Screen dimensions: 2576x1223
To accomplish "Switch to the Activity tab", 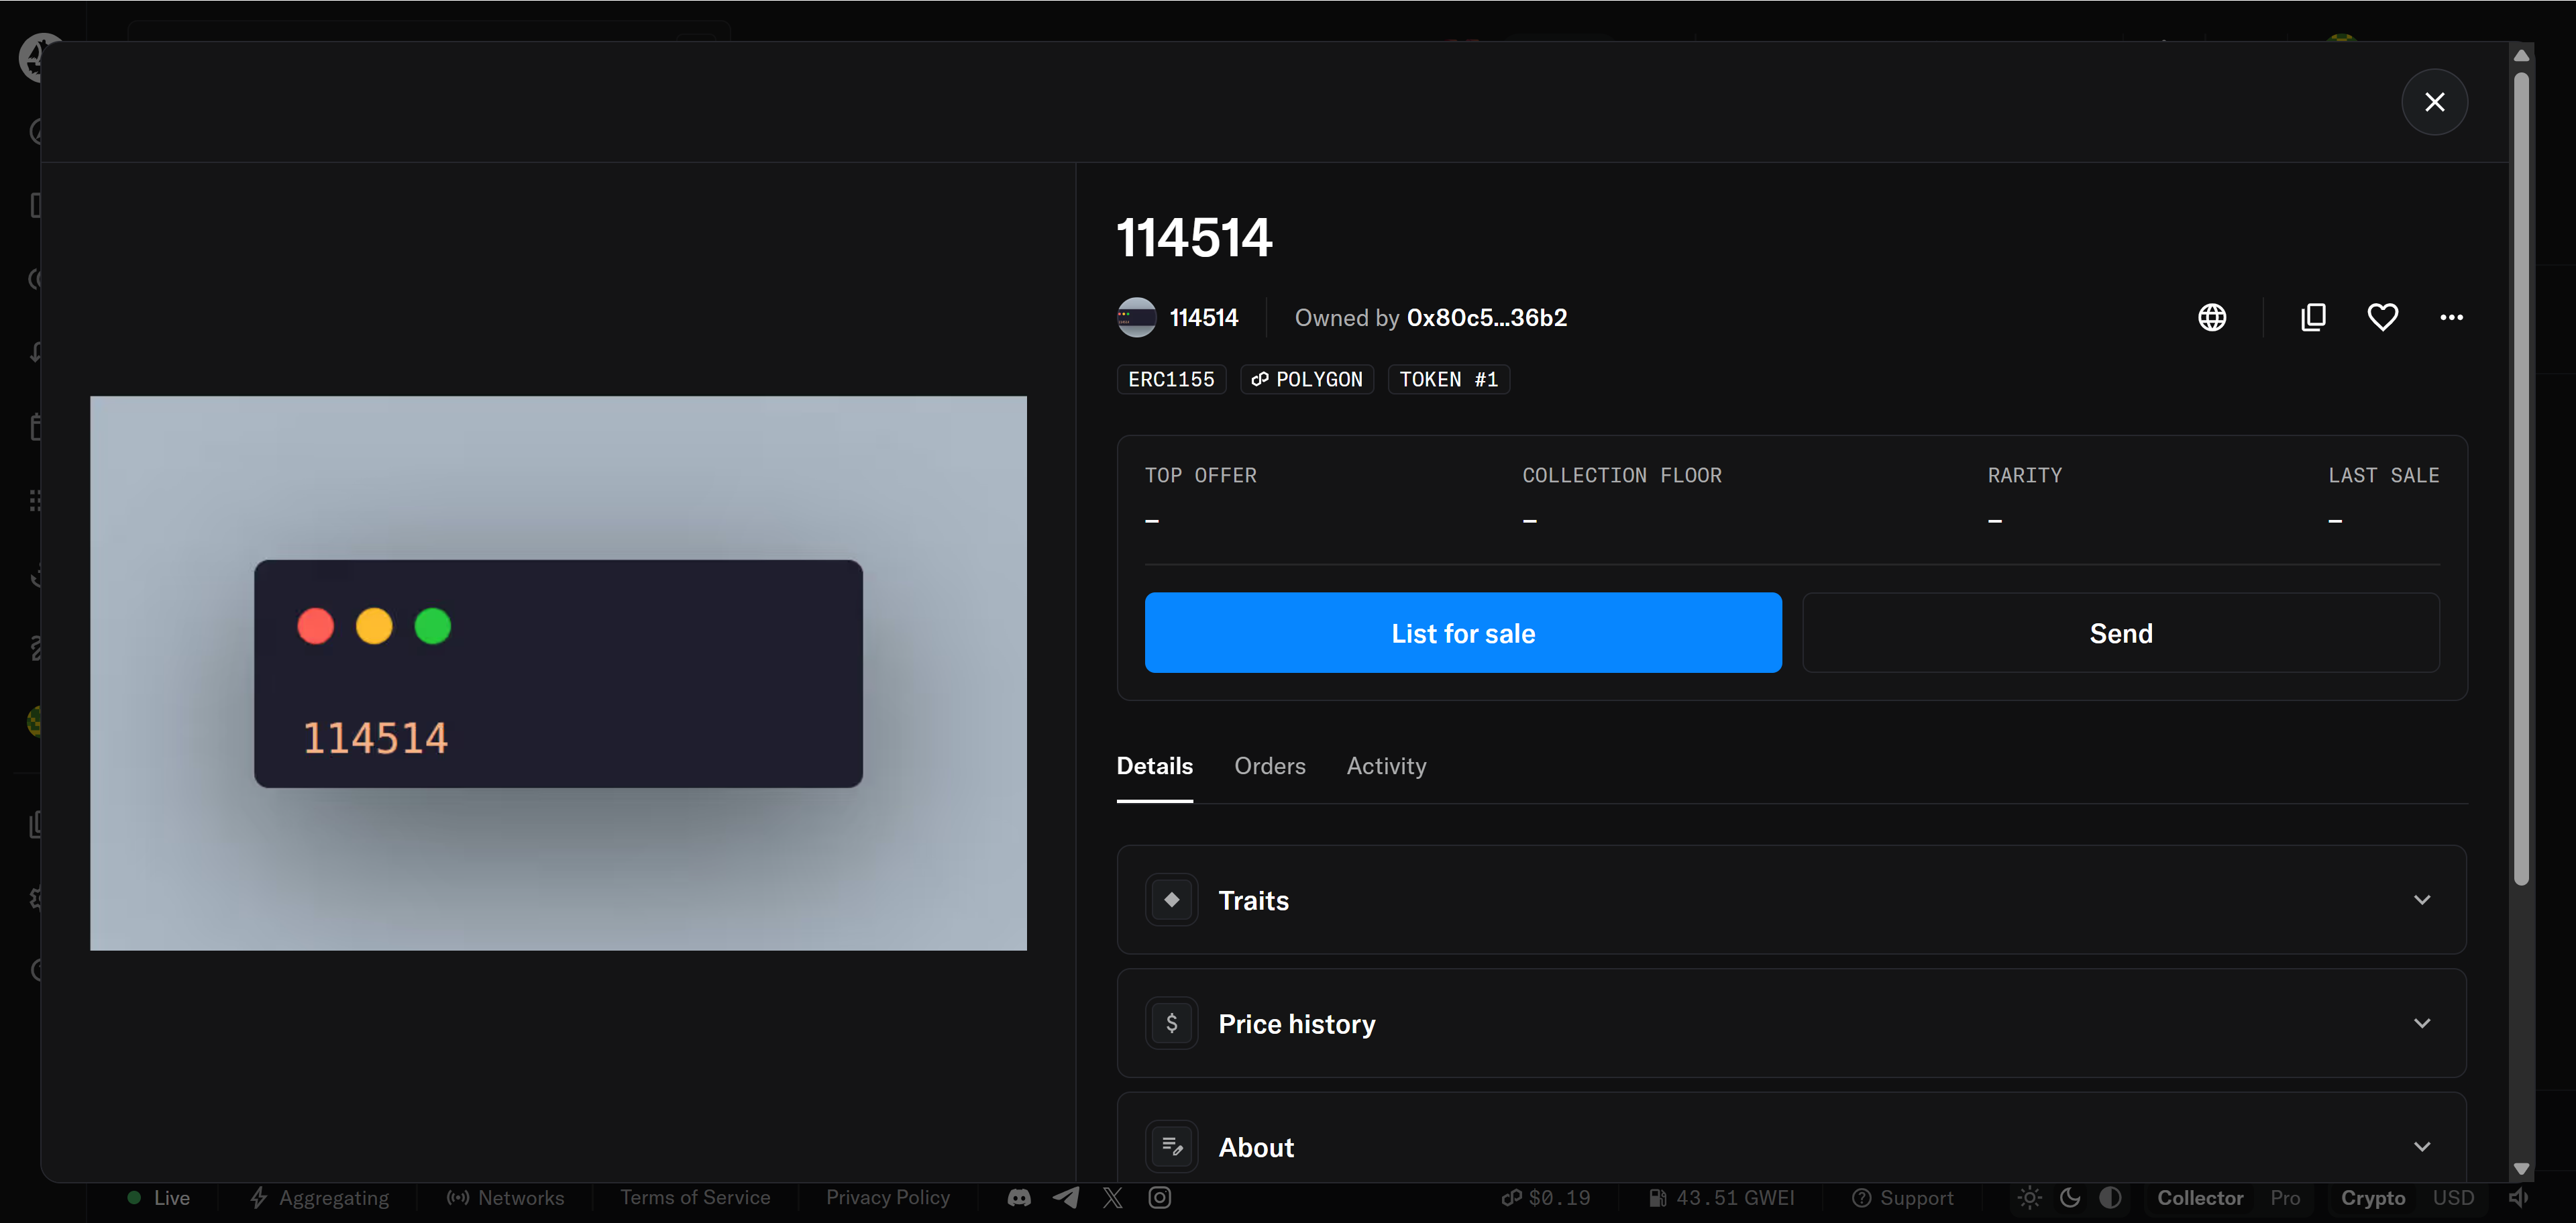I will pyautogui.click(x=1386, y=766).
